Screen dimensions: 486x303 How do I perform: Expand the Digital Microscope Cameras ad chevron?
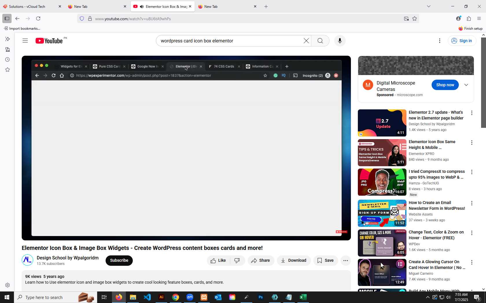tap(466, 85)
